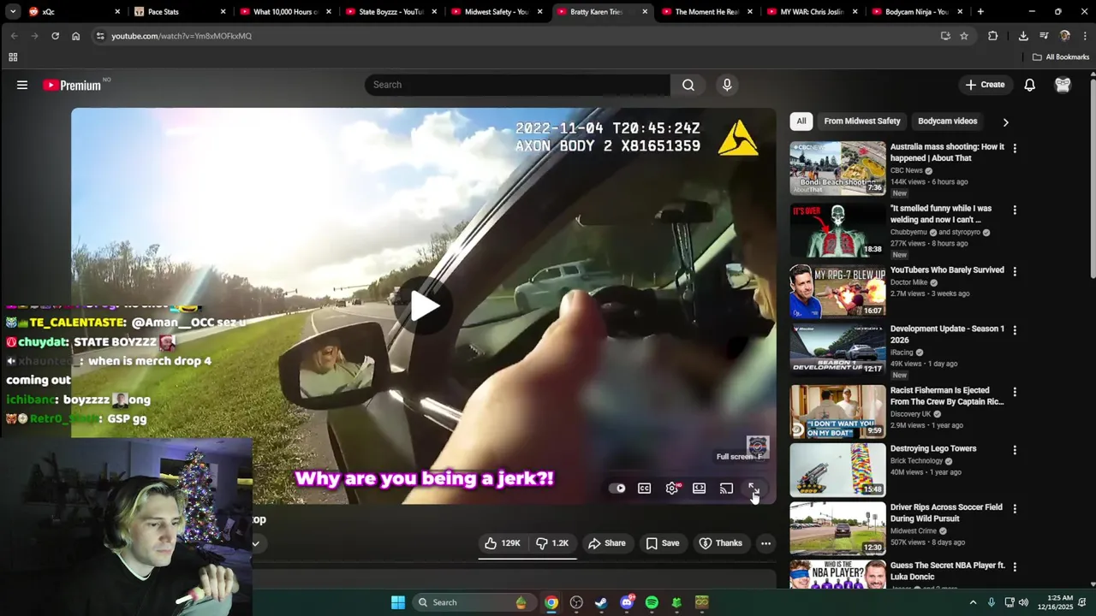Dislike the video with 1.2K dislikes
The image size is (1096, 616).
pos(552,543)
